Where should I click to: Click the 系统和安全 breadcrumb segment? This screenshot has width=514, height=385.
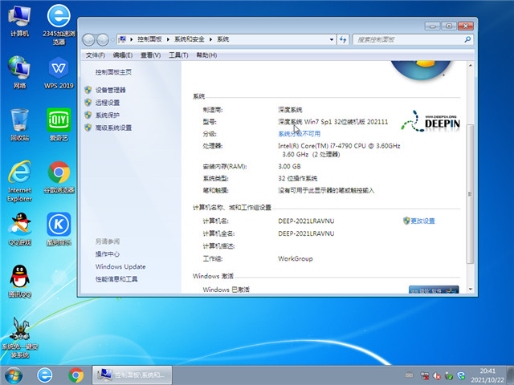pyautogui.click(x=190, y=39)
